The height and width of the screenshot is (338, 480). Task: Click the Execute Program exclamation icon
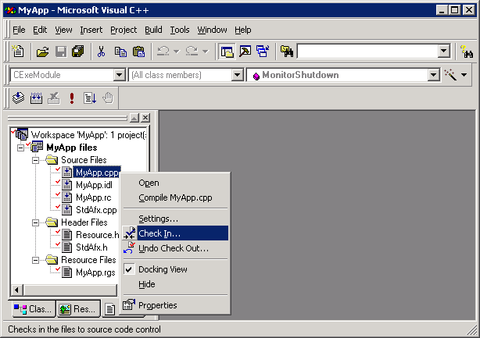pyautogui.click(x=72, y=98)
